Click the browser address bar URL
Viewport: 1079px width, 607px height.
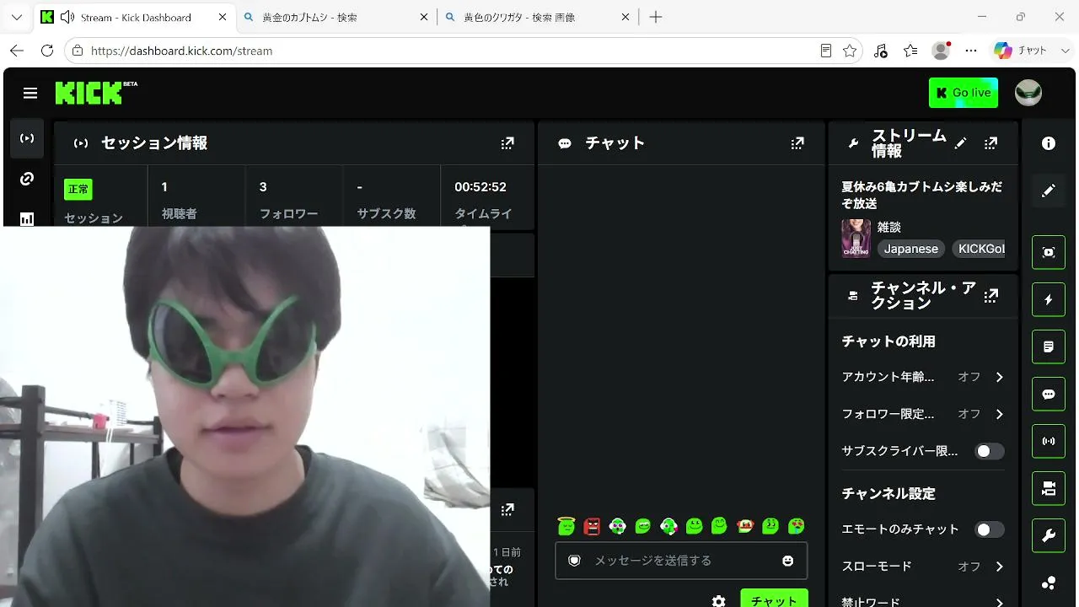[x=181, y=51]
